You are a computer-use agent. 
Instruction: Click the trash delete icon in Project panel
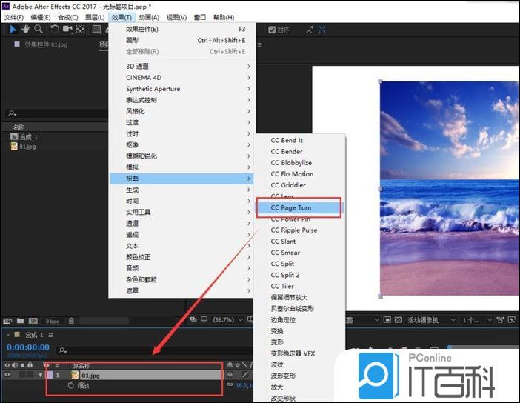71,321
